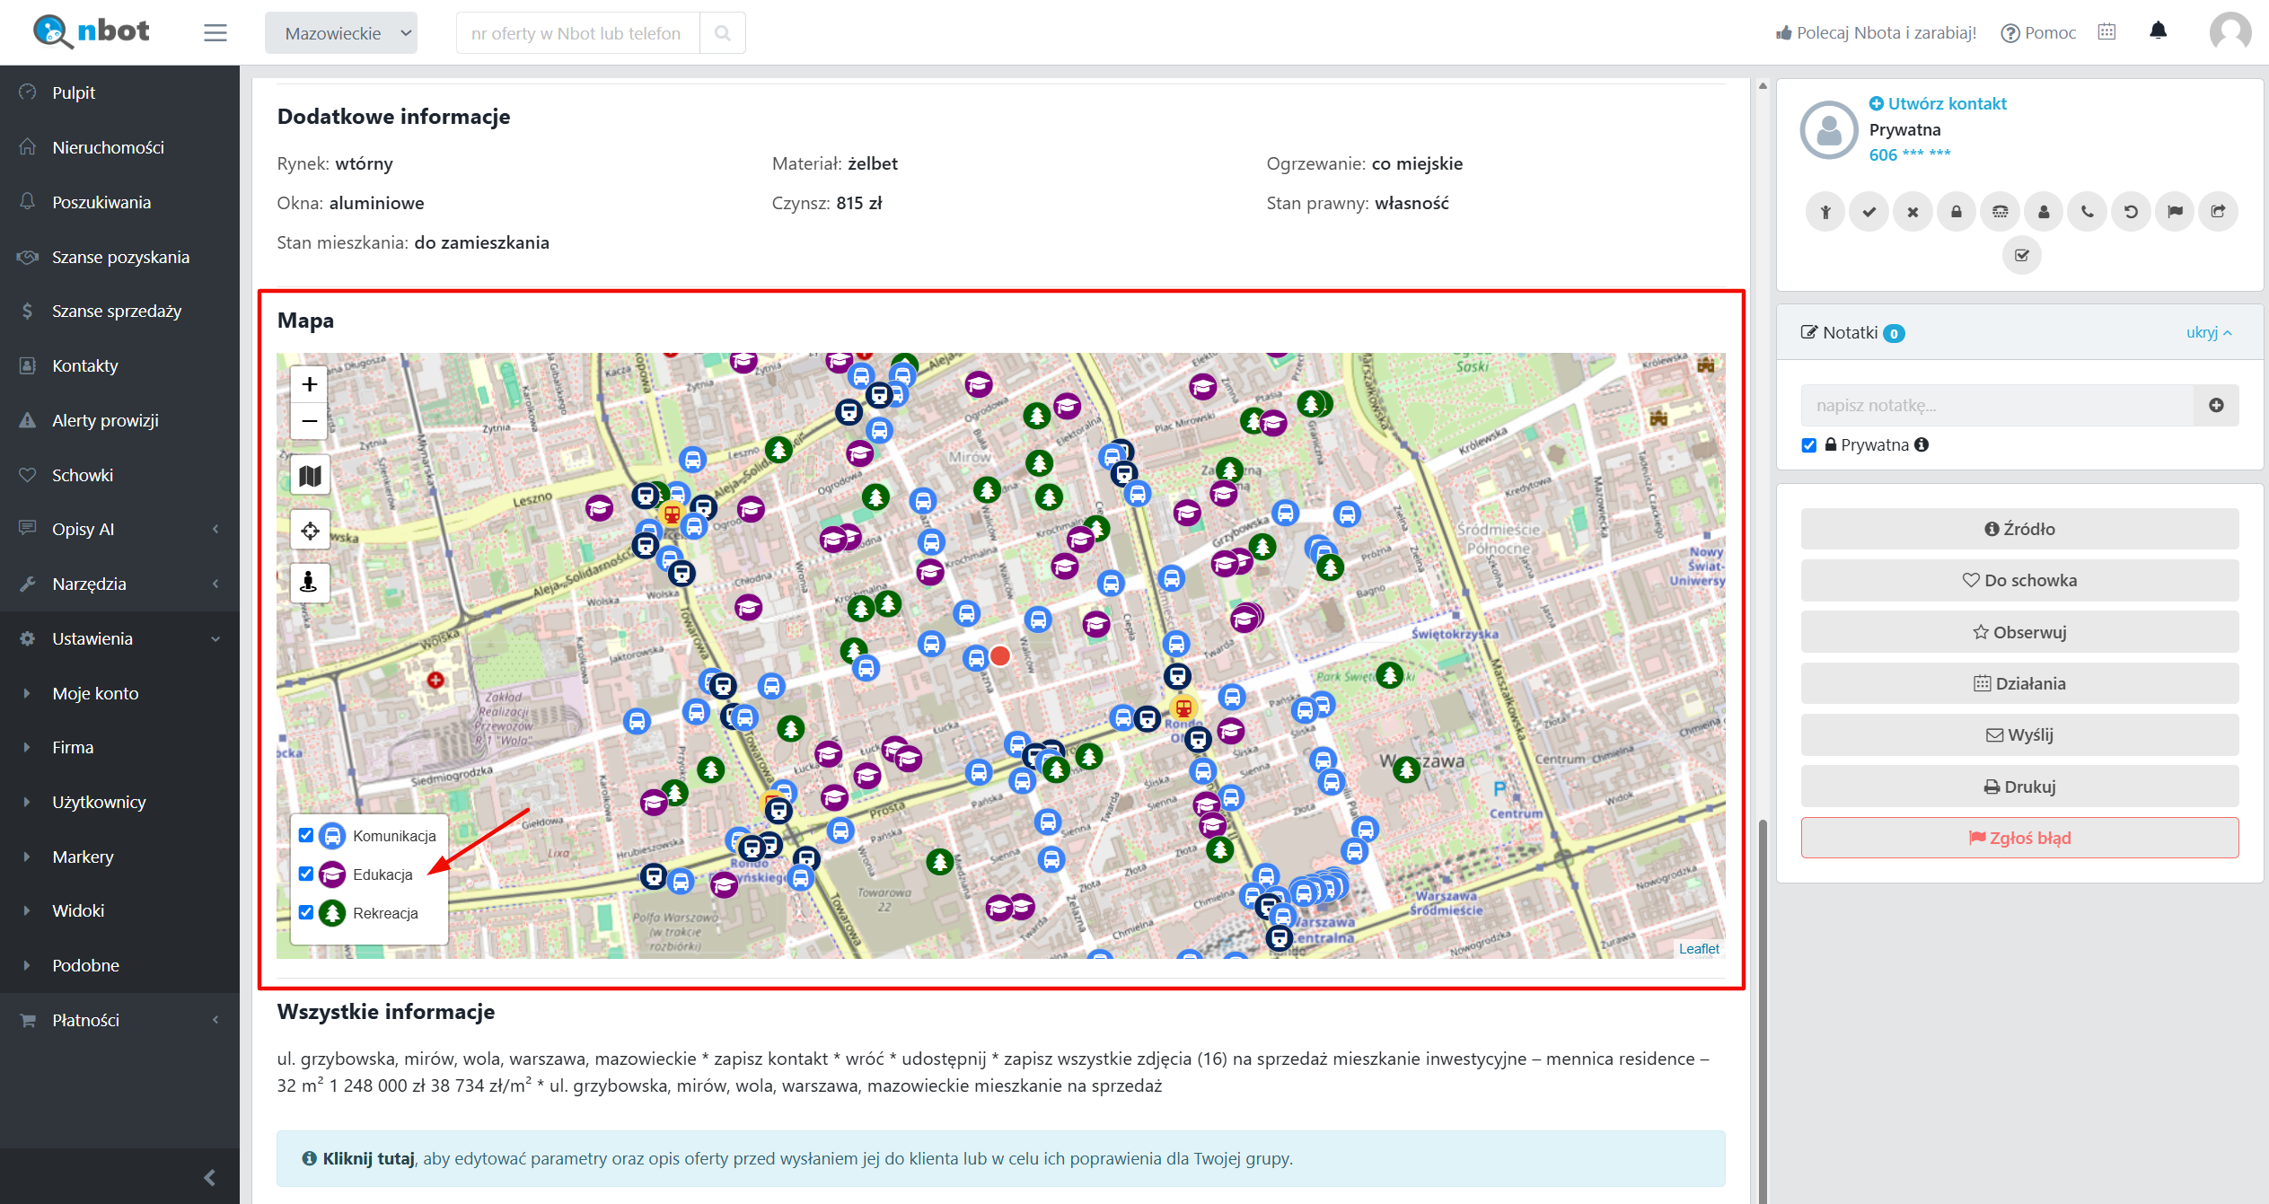Expand the Opisy AI sidebar menu
This screenshot has height=1204, width=2269.
(120, 529)
